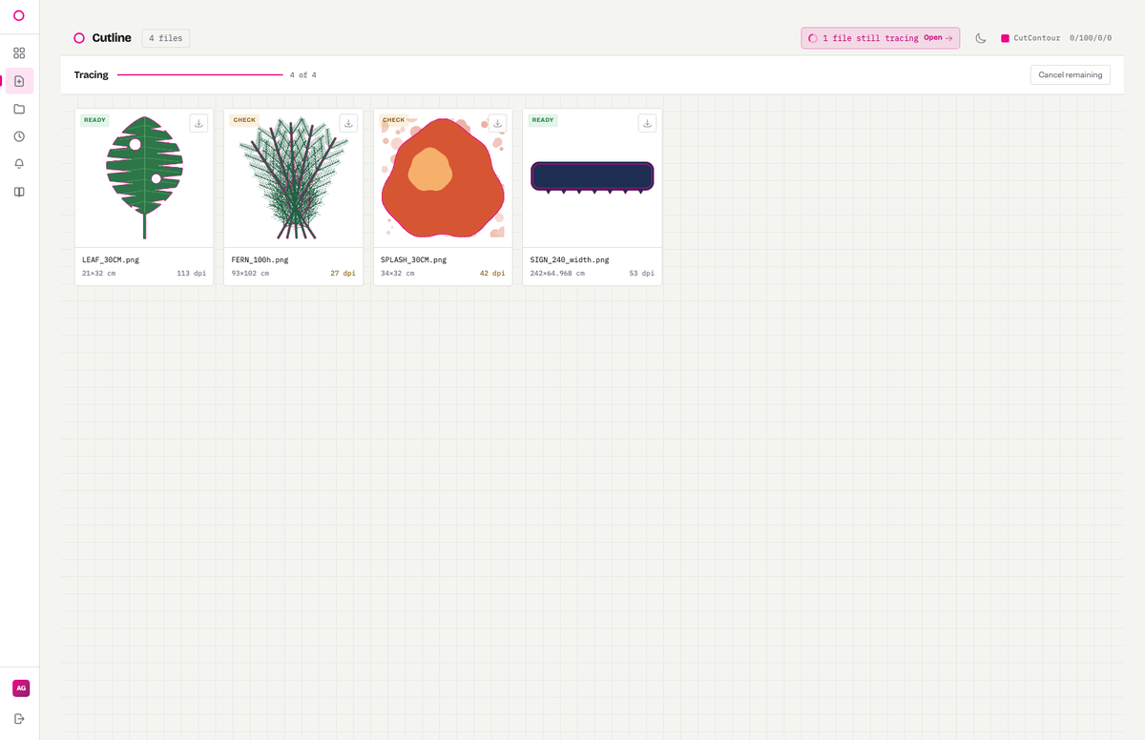Click the '0/100/0/0' CMYK value
This screenshot has width=1145, height=740.
click(1091, 38)
